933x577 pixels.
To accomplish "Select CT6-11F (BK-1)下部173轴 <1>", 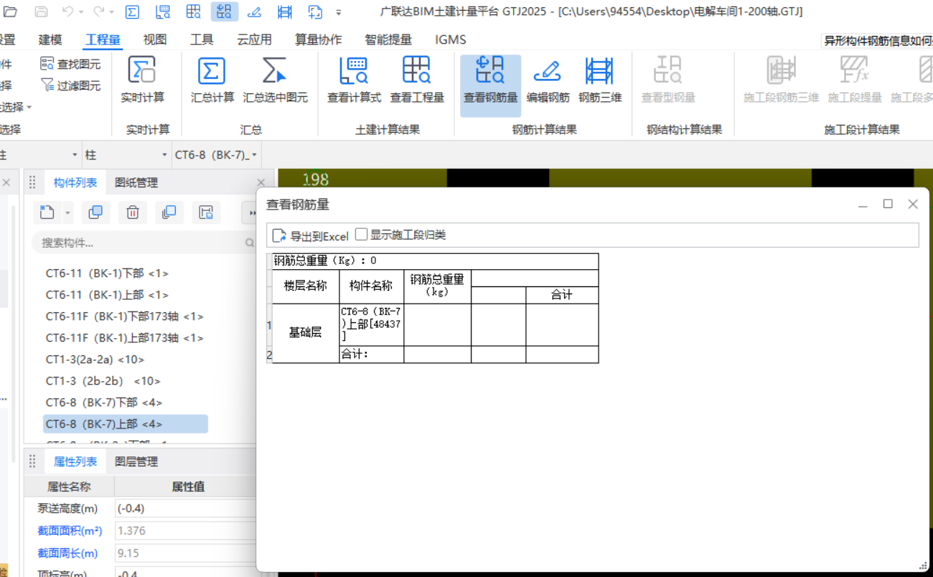I will (x=125, y=316).
